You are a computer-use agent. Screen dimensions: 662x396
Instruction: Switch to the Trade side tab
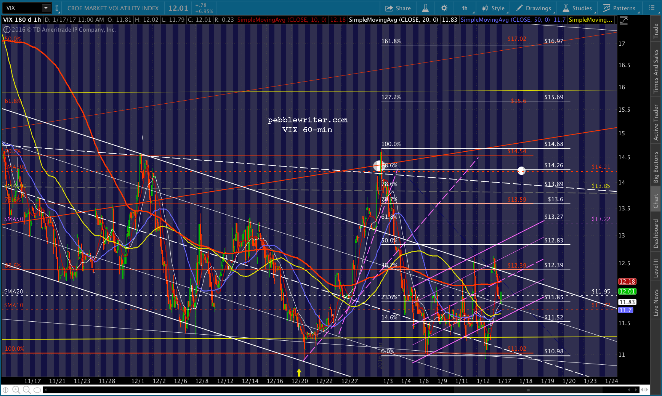tap(656, 31)
